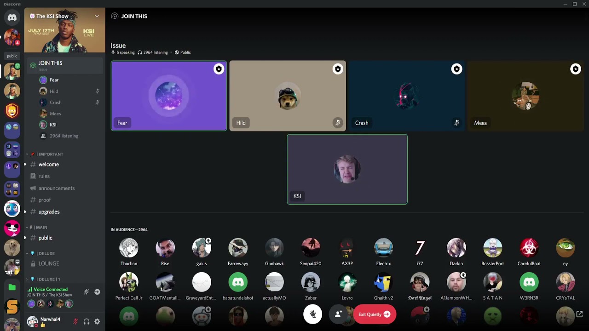The width and height of the screenshot is (589, 331).
Task: Open the shield-faced orange server icon
Action: pos(12,110)
